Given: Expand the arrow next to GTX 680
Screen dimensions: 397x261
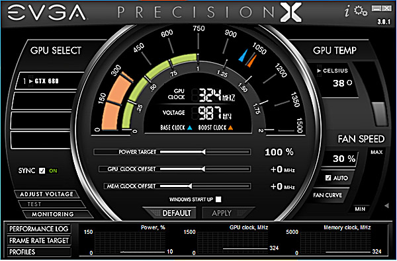Looking at the screenshot, I should pyautogui.click(x=31, y=81).
